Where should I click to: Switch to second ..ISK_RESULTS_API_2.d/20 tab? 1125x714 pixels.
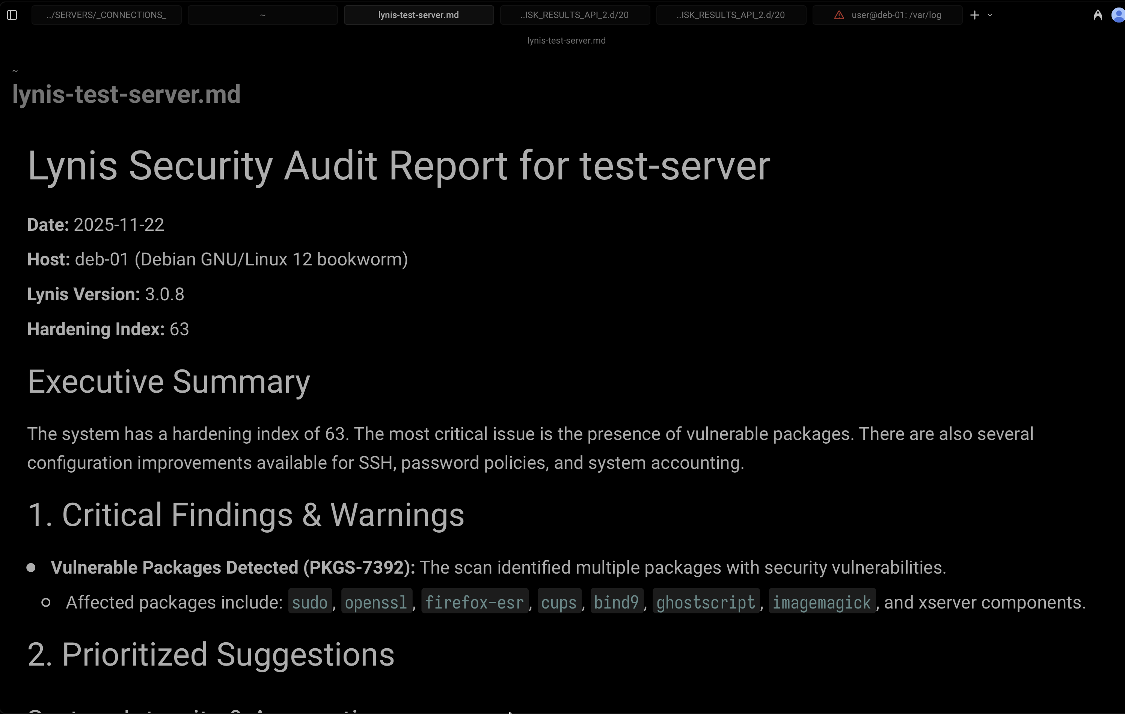[x=731, y=15]
